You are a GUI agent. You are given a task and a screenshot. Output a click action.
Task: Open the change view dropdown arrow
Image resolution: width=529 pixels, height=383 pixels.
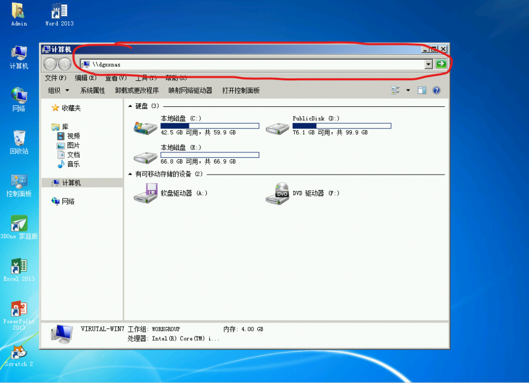(x=408, y=90)
